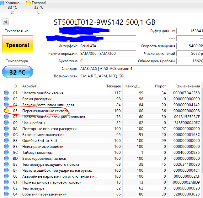Click the Serial ATA interface field
Image resolution: width=203 pixels, height=198 pixels.
[x=108, y=46]
